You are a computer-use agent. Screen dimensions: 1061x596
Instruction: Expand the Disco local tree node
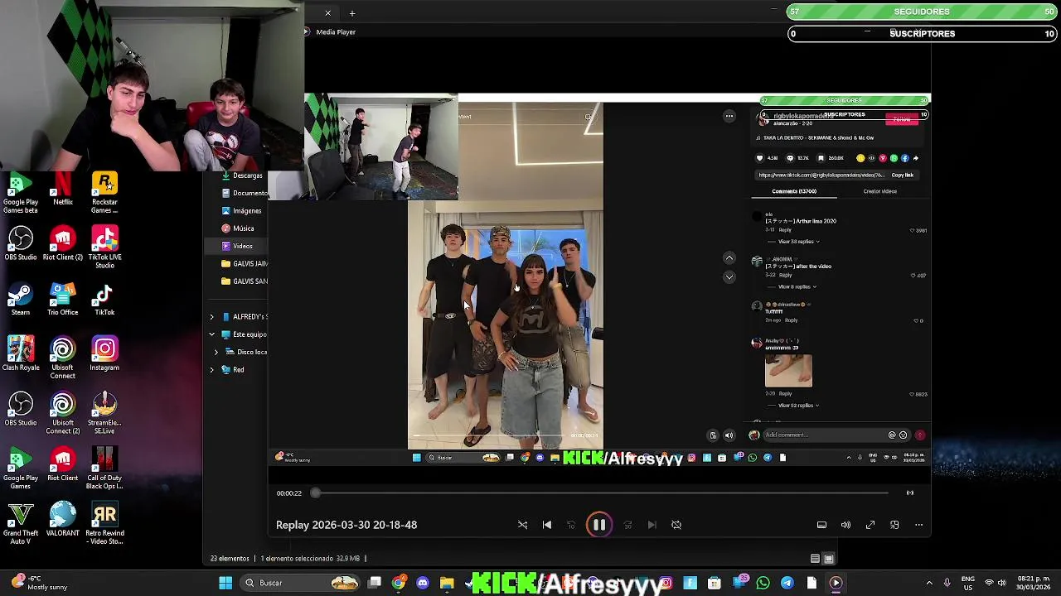[216, 352]
